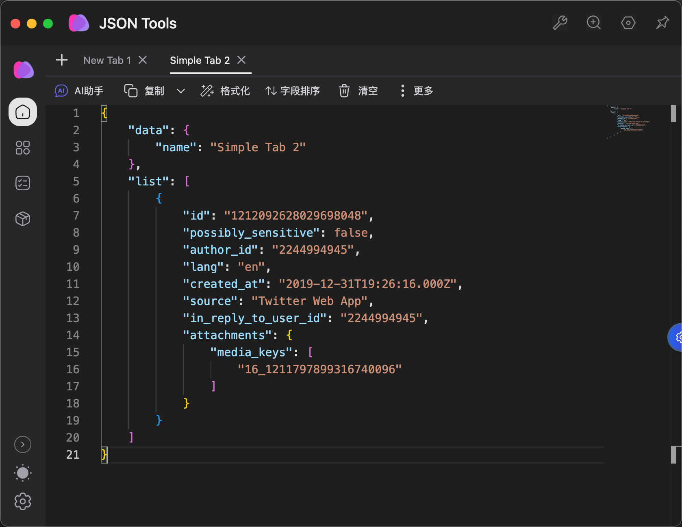Open settings gear in sidebar bottom
Screen dimensions: 682x527
click(23, 501)
